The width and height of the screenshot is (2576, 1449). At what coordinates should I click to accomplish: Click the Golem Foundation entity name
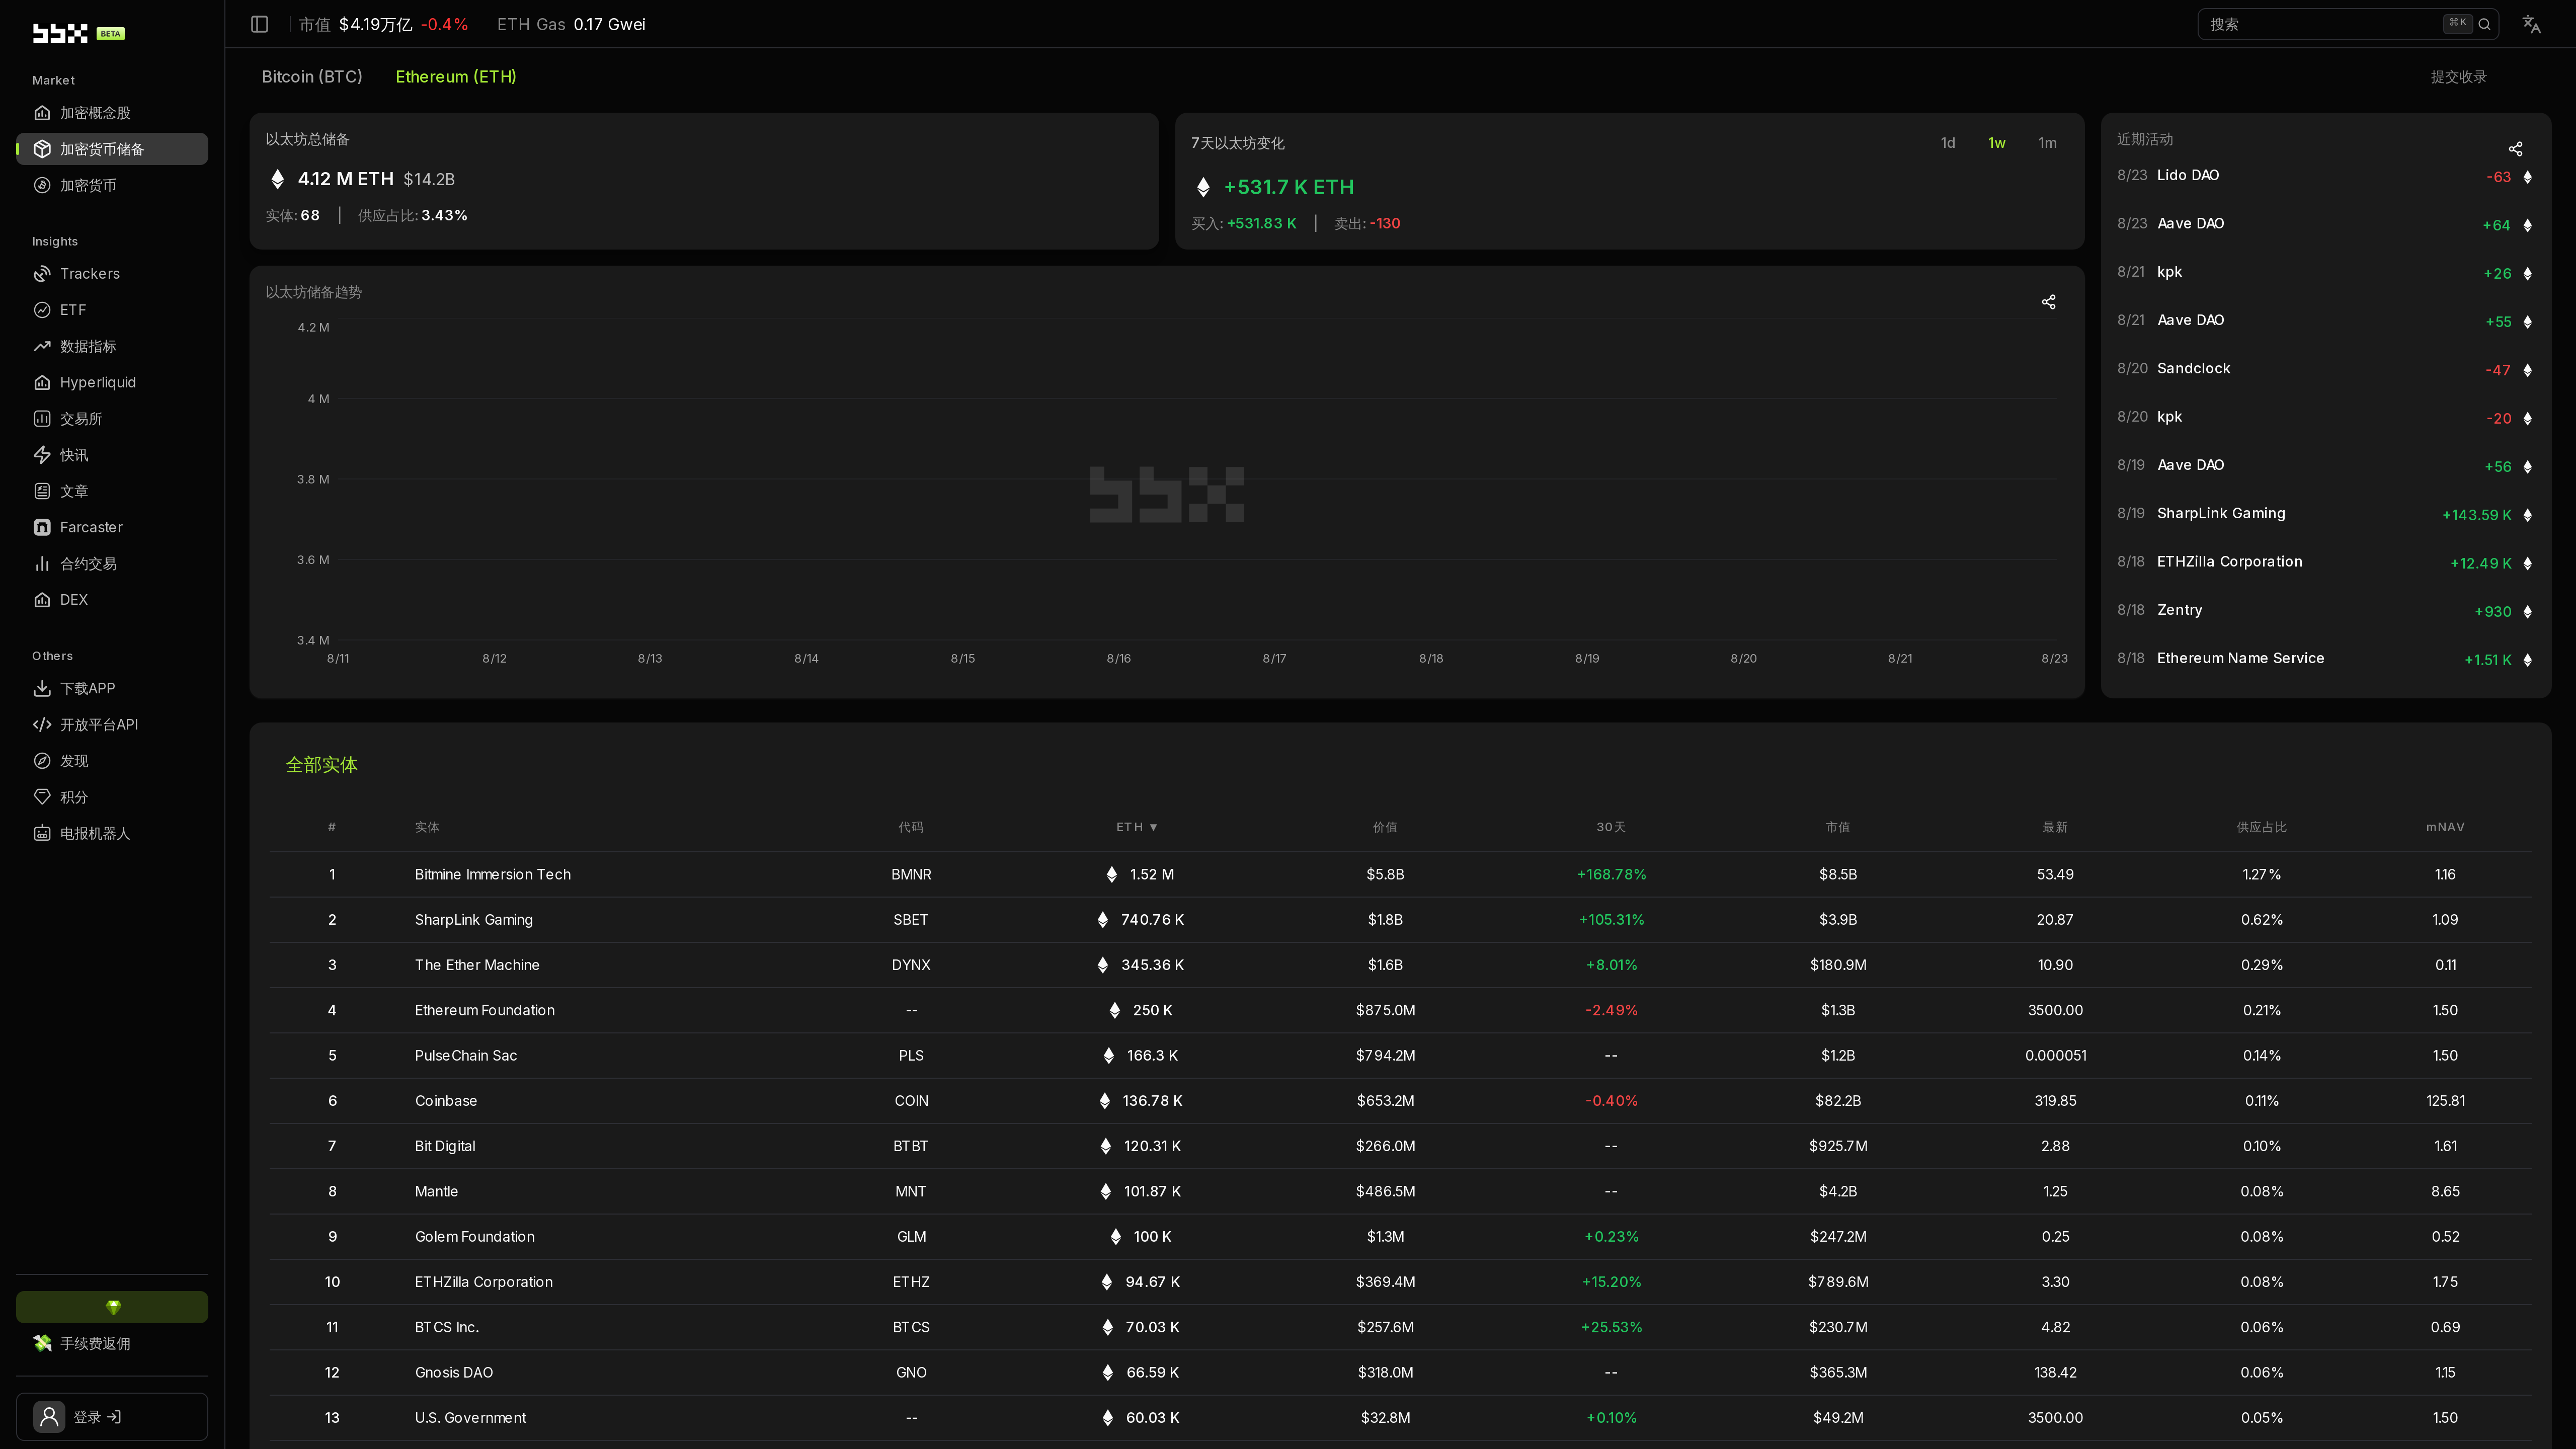(475, 1237)
